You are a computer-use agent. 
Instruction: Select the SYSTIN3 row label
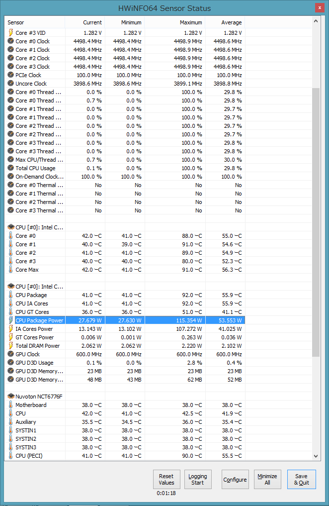click(26, 447)
